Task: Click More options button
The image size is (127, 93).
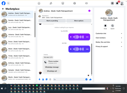Action: pos(79,21)
